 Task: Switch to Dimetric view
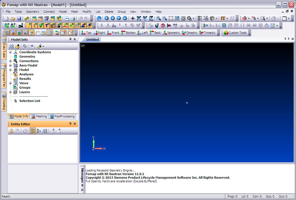coord(190,33)
